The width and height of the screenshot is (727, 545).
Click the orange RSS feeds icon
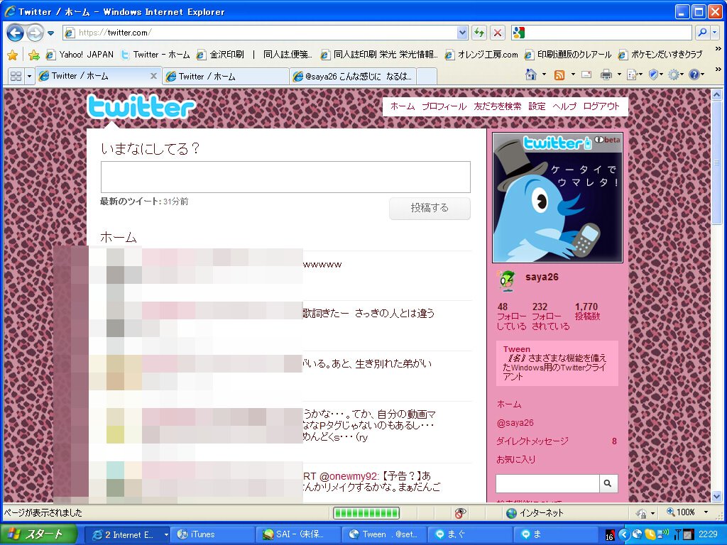click(559, 75)
